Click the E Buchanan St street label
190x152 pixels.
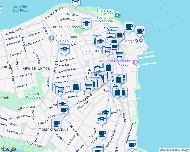pos(35,42)
